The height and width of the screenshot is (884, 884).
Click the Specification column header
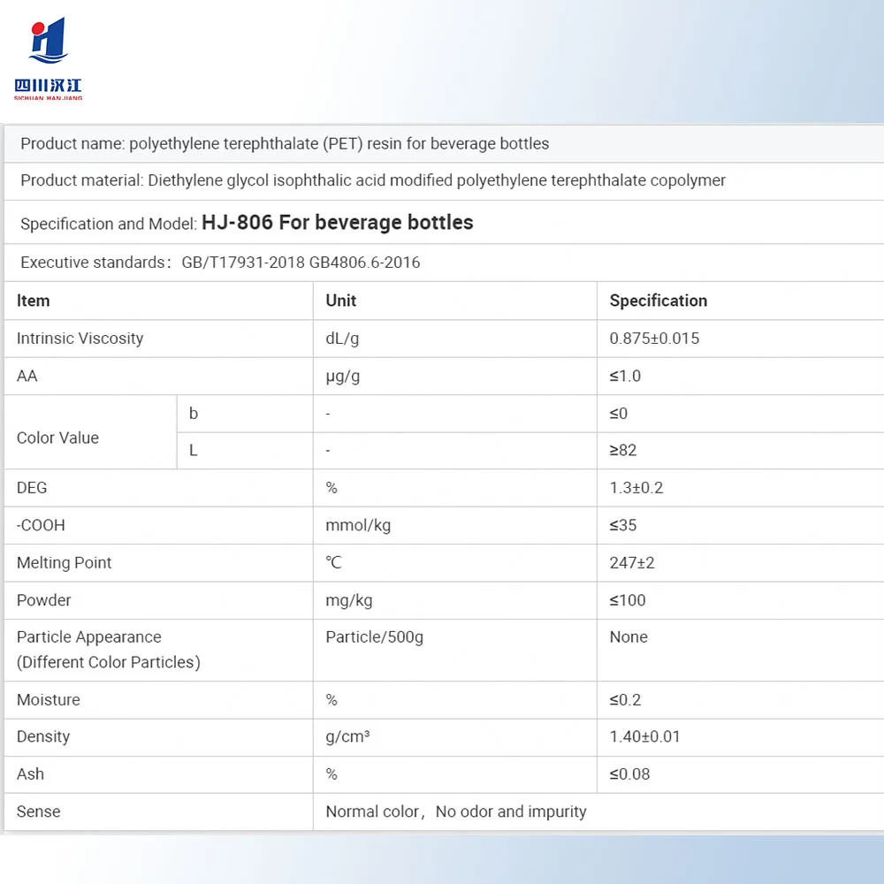[658, 301]
